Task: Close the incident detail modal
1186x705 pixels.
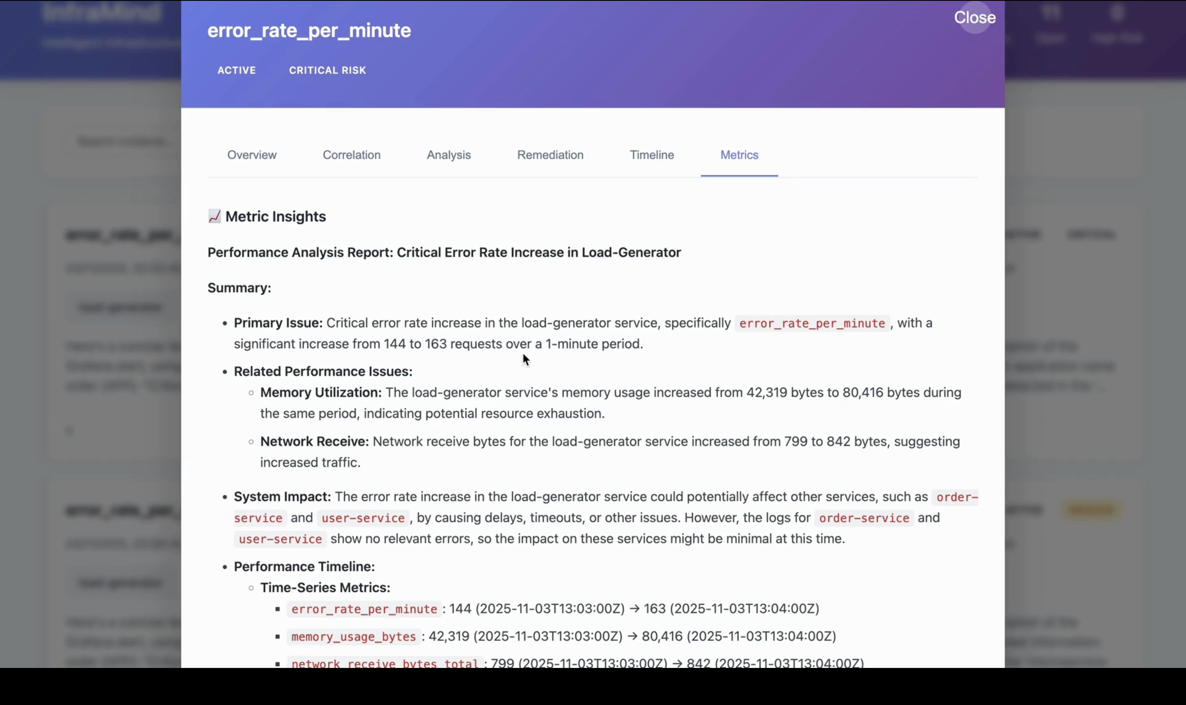Action: (974, 18)
